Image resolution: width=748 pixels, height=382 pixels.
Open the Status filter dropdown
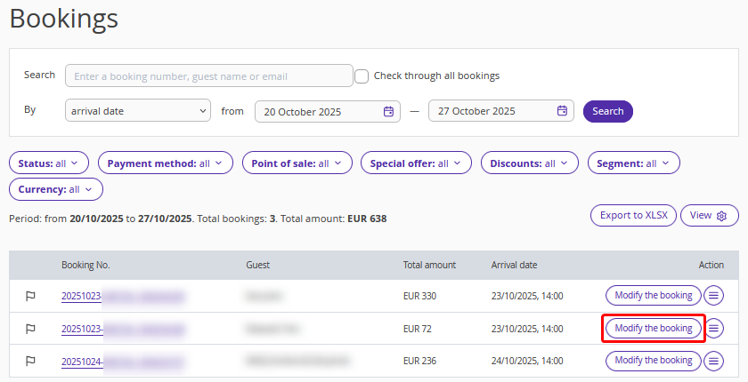pos(49,163)
